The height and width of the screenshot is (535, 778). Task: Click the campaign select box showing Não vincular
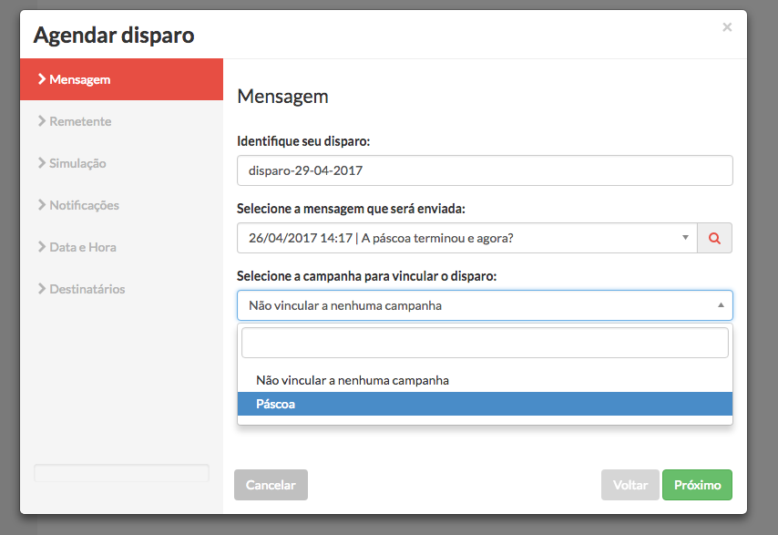pos(485,305)
